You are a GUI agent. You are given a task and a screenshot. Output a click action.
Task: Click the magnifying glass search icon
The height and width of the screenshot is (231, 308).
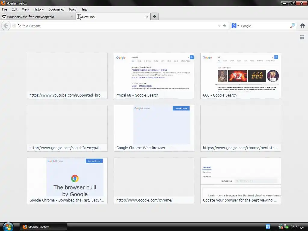pyautogui.click(x=293, y=26)
